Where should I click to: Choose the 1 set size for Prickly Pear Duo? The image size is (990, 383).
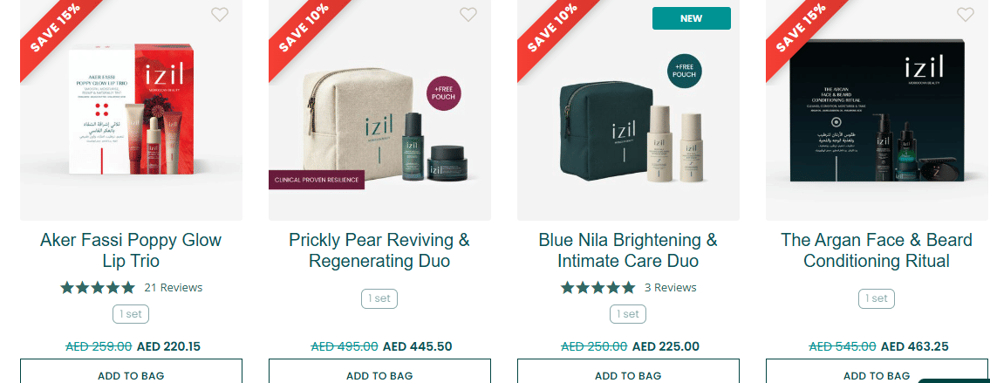click(x=379, y=298)
